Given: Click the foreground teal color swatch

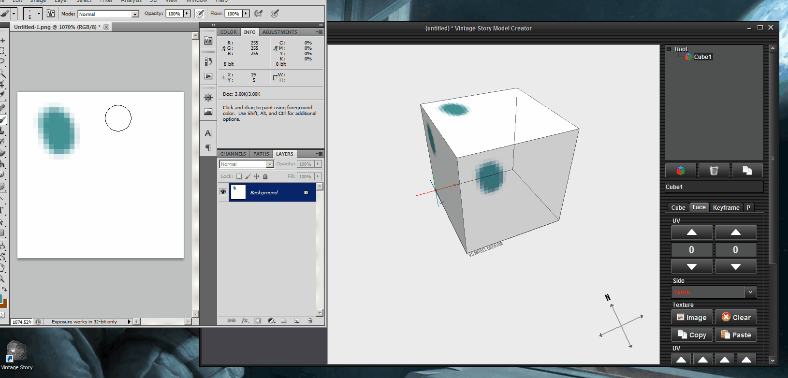Looking at the screenshot, I should pyautogui.click(x=1, y=298).
